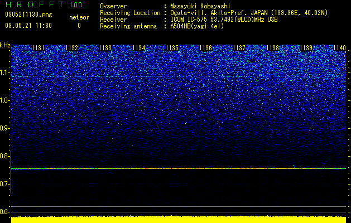Click the observer name Masayuki Kobayashi
This screenshot has width=351, height=223.
coord(200,6)
